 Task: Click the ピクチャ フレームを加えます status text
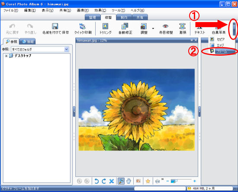[20, 189]
